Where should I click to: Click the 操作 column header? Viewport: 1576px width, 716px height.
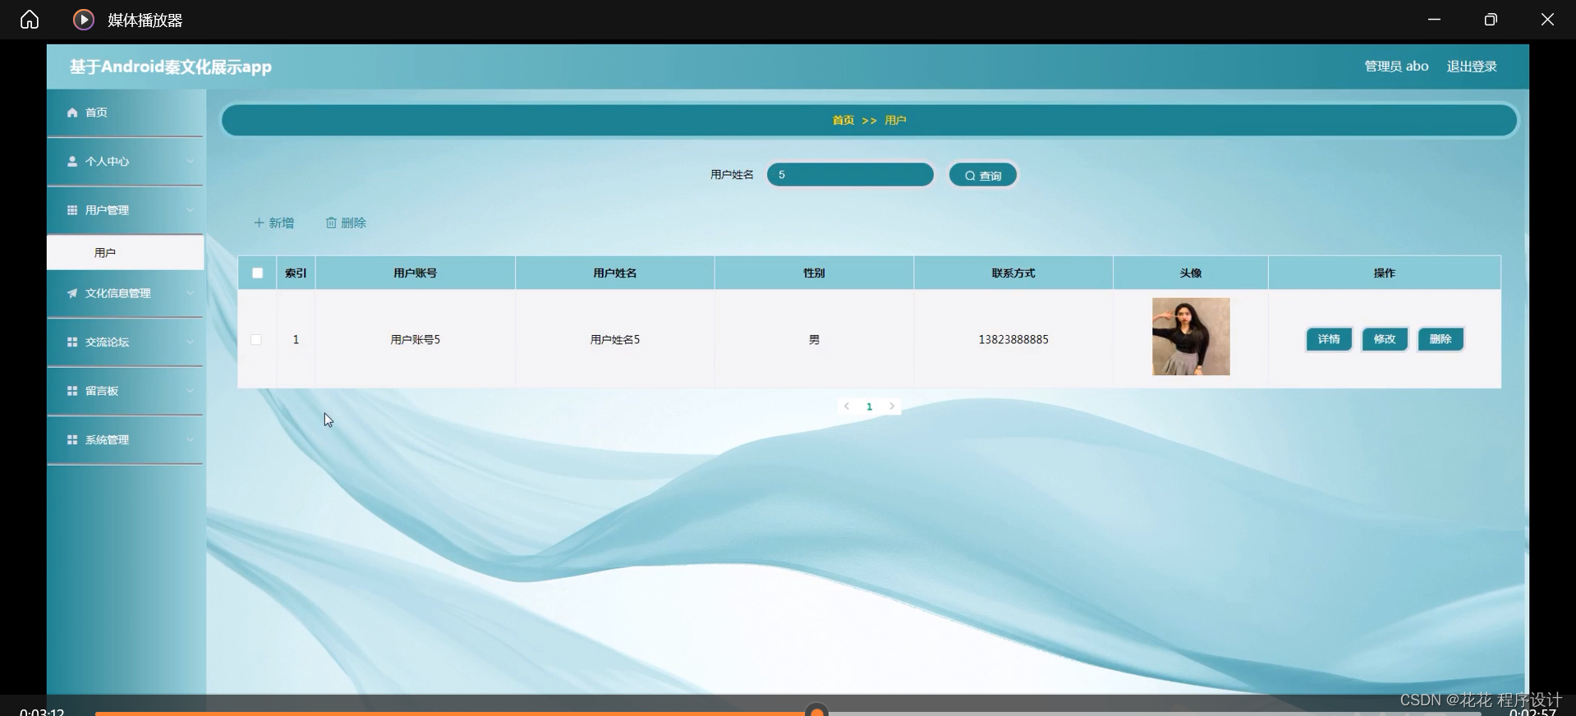[1385, 273]
